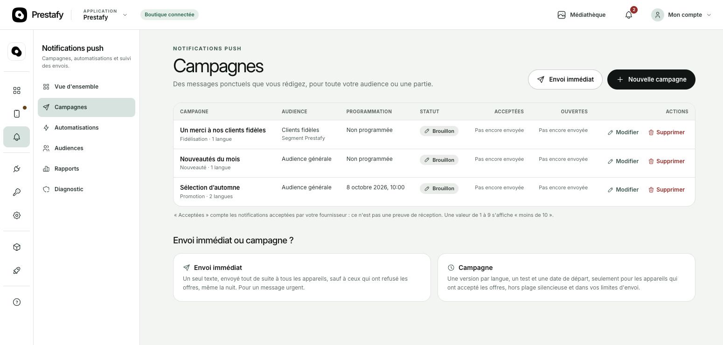Create a Nouvelle campagne

651,79
